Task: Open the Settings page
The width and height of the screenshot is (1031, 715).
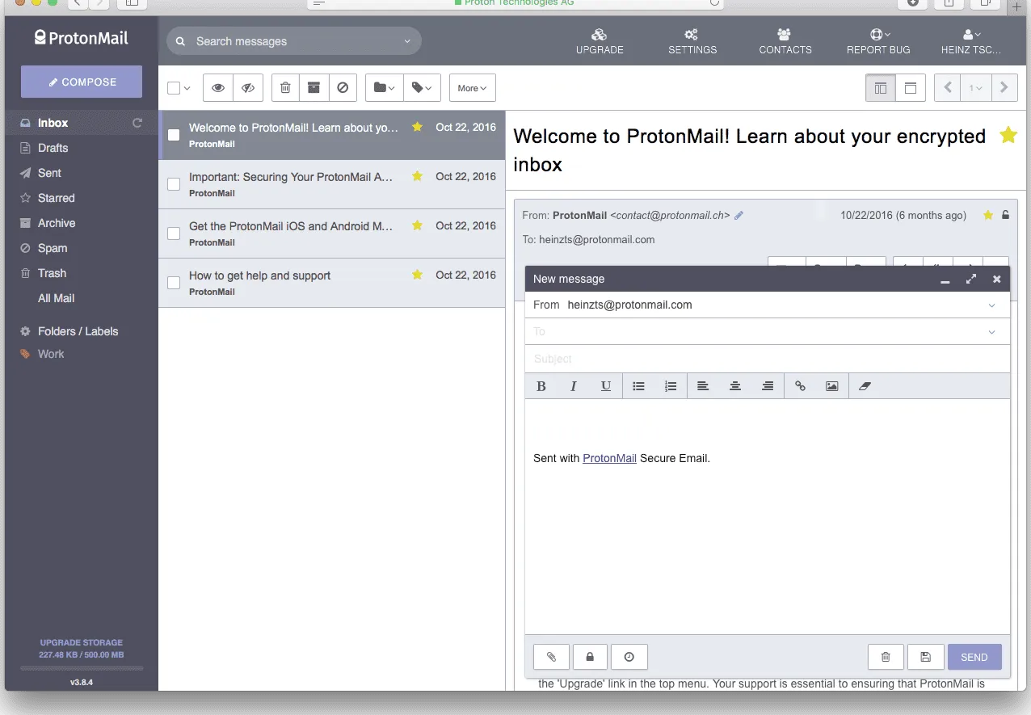Action: click(x=692, y=40)
